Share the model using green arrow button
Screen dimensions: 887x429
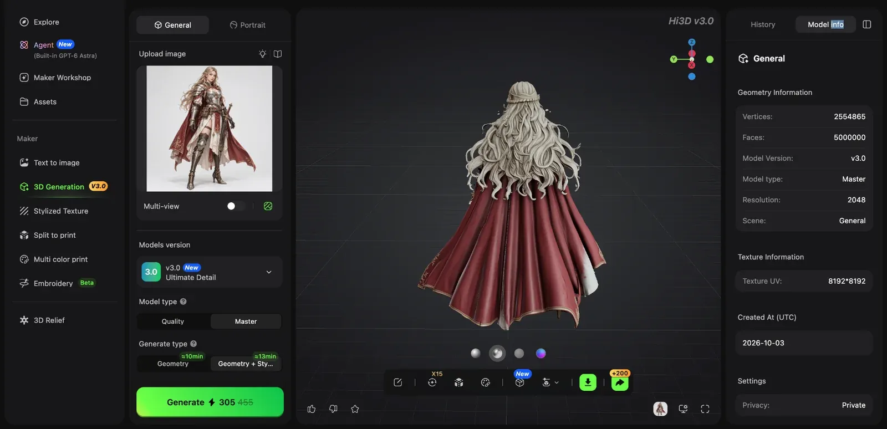(x=620, y=382)
